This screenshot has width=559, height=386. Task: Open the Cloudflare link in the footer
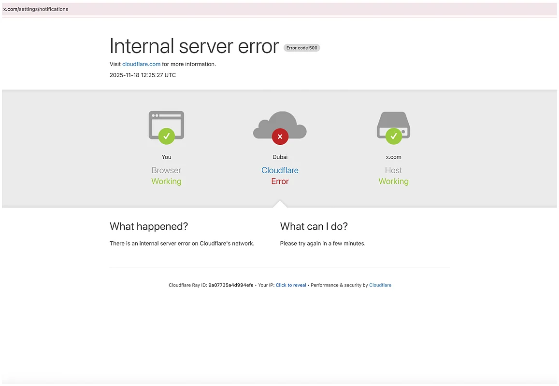pyautogui.click(x=380, y=285)
